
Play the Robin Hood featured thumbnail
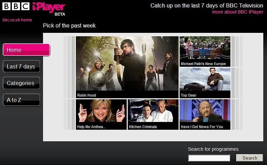click(127, 67)
